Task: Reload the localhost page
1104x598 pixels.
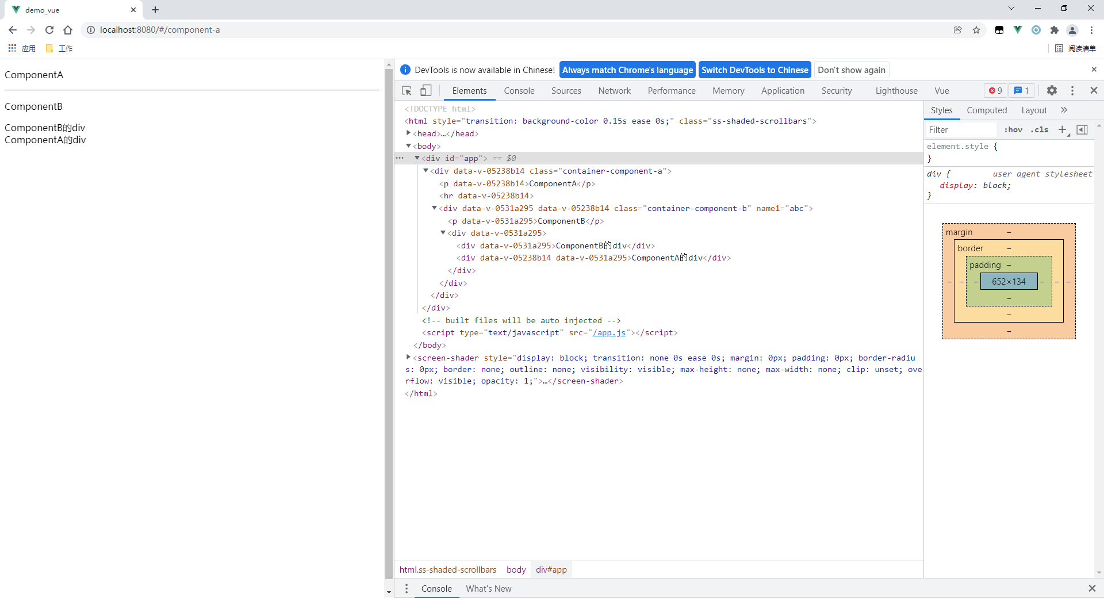Action: click(49, 30)
